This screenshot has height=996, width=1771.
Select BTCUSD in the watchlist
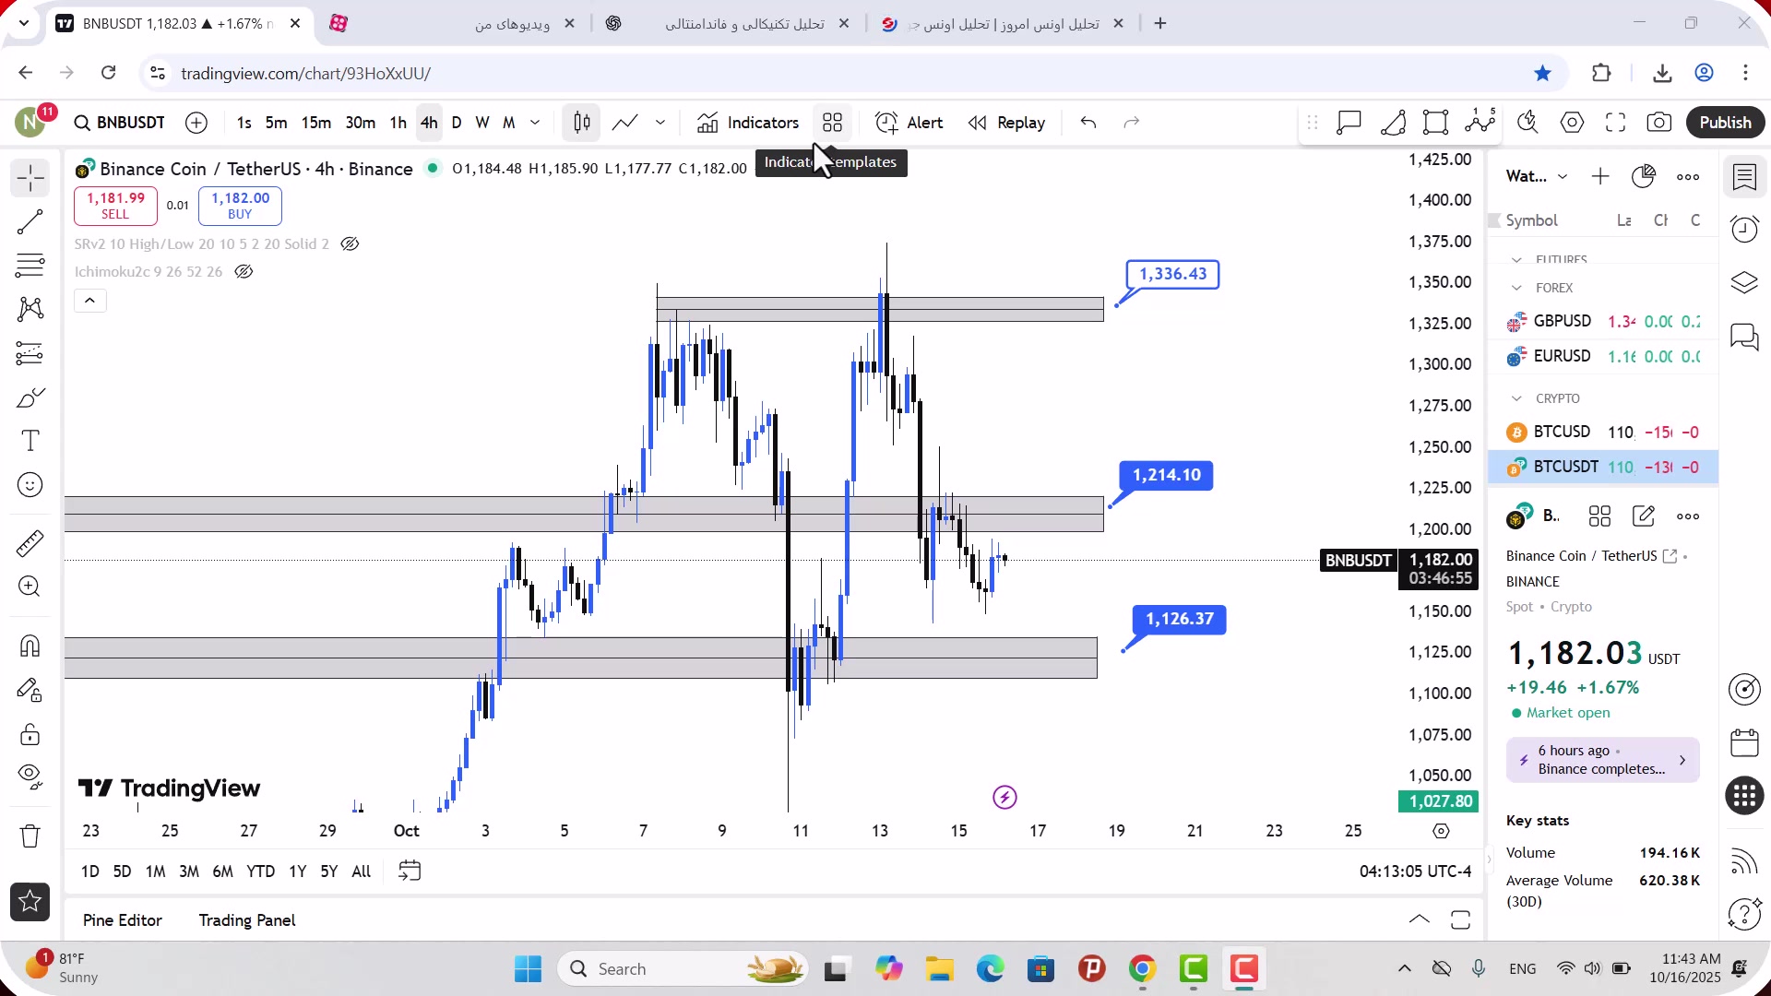pyautogui.click(x=1603, y=433)
